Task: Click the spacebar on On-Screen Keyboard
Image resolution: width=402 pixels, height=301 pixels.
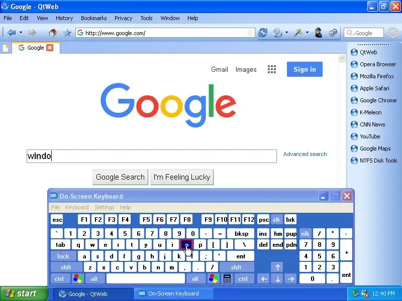Action: pos(146,278)
